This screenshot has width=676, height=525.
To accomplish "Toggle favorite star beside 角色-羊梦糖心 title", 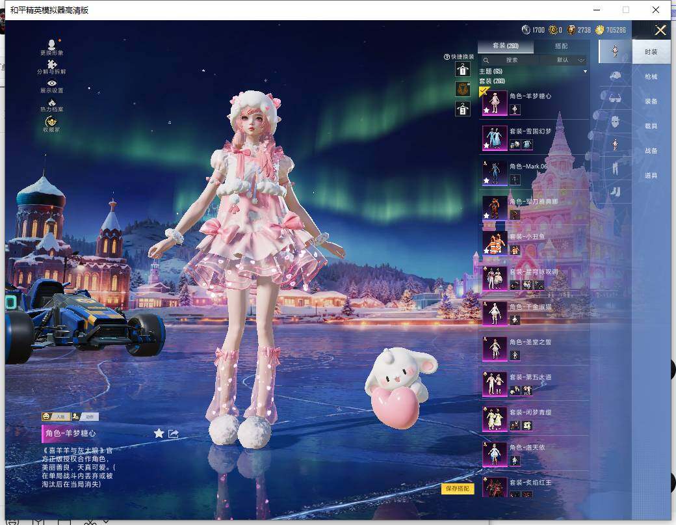I will pos(159,433).
